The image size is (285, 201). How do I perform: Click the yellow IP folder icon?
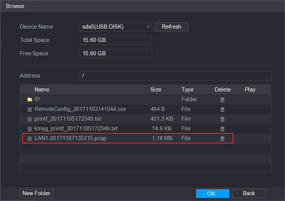pos(30,99)
